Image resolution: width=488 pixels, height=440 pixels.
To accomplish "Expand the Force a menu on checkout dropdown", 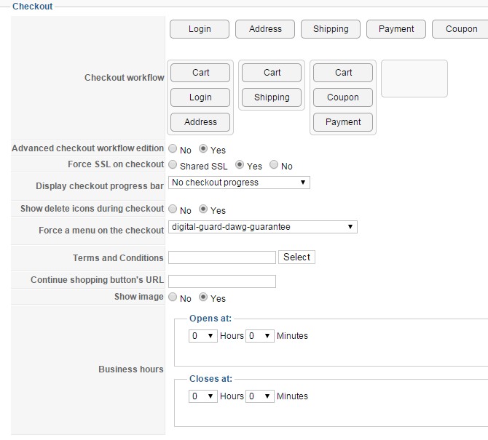I will (x=262, y=227).
